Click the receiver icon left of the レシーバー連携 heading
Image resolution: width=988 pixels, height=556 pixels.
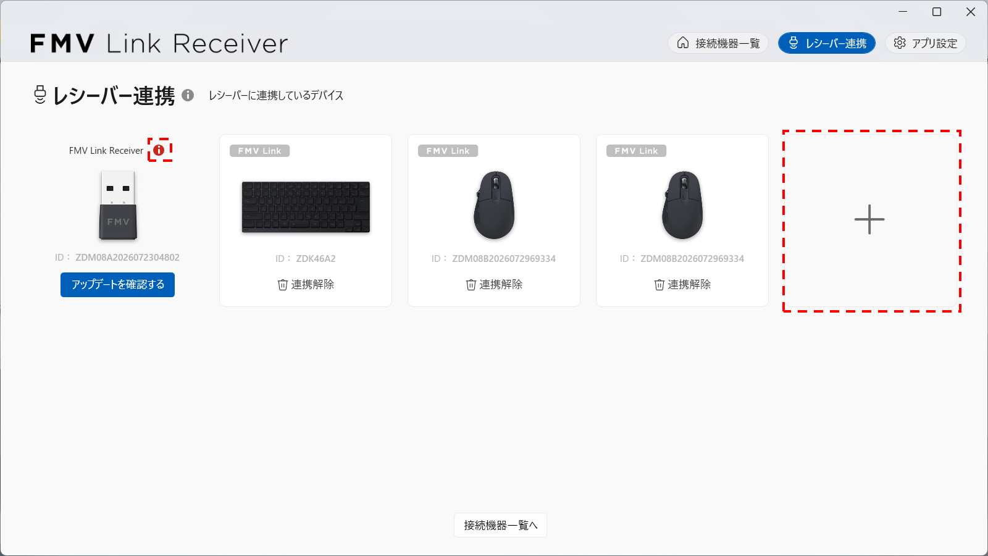40,95
